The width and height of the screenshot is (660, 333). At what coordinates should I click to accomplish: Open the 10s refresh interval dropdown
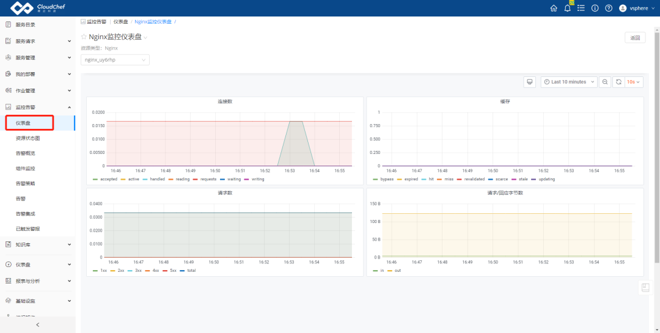tap(634, 82)
